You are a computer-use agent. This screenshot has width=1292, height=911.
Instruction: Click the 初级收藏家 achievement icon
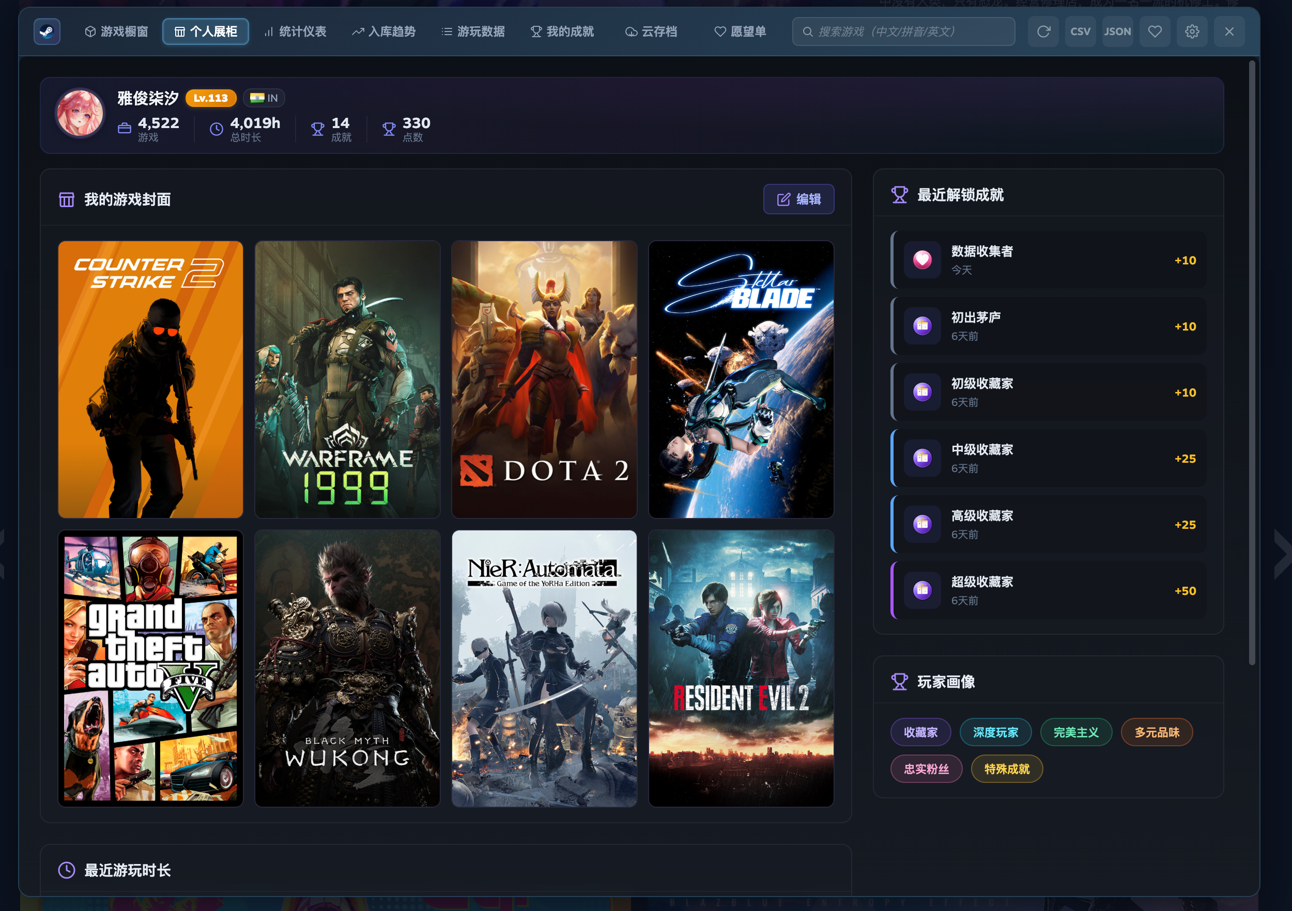click(x=922, y=392)
